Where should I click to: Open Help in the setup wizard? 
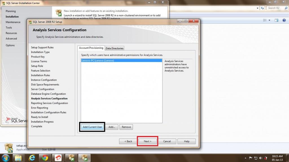click(187, 141)
